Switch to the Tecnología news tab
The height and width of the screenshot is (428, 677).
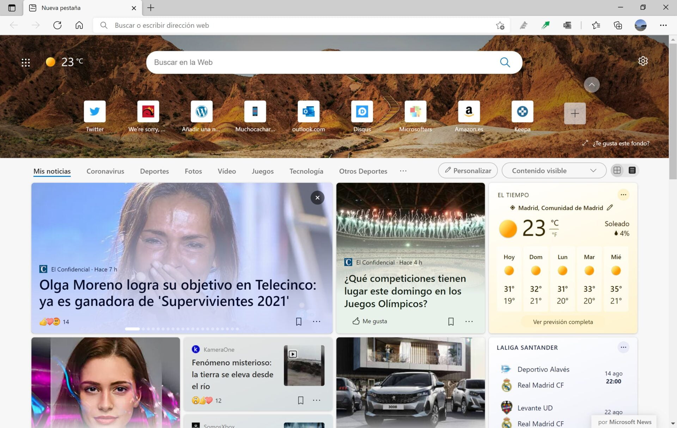306,171
